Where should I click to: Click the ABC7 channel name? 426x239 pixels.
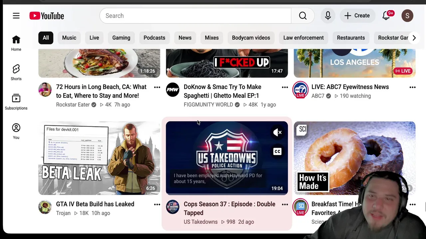click(318, 96)
